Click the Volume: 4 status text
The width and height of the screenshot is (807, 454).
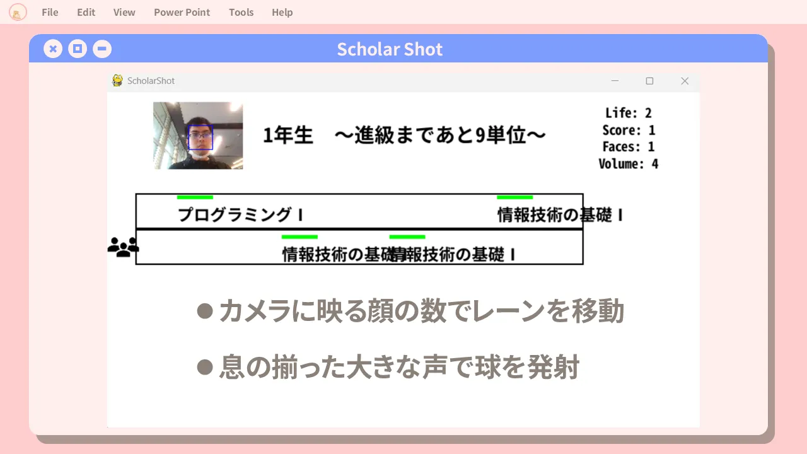coord(629,164)
